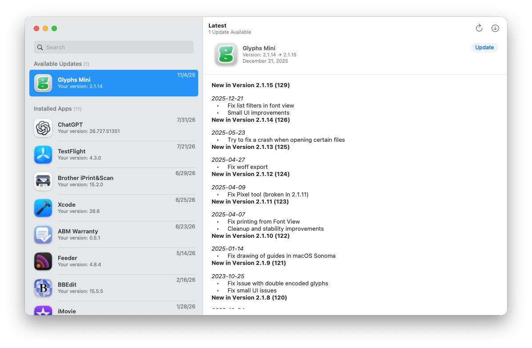532x348 pixels.
Task: Click the BBEdit app icon
Action: [43, 288]
